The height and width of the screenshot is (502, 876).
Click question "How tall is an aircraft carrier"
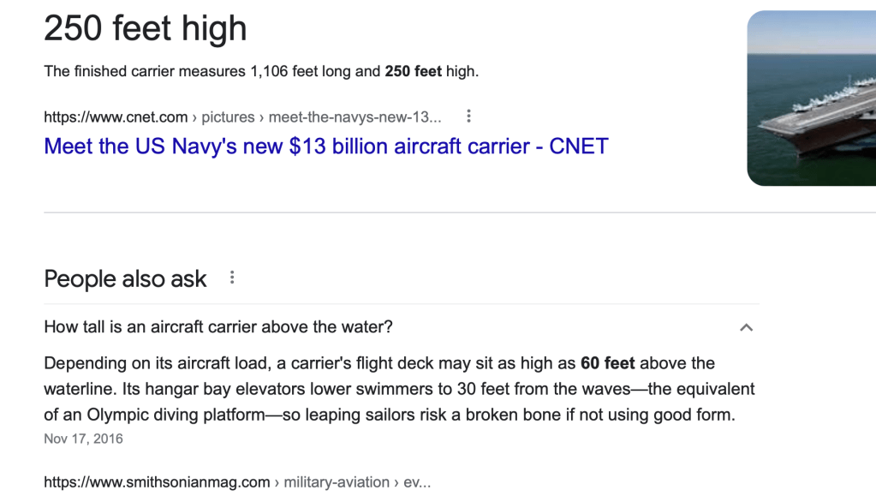click(218, 327)
